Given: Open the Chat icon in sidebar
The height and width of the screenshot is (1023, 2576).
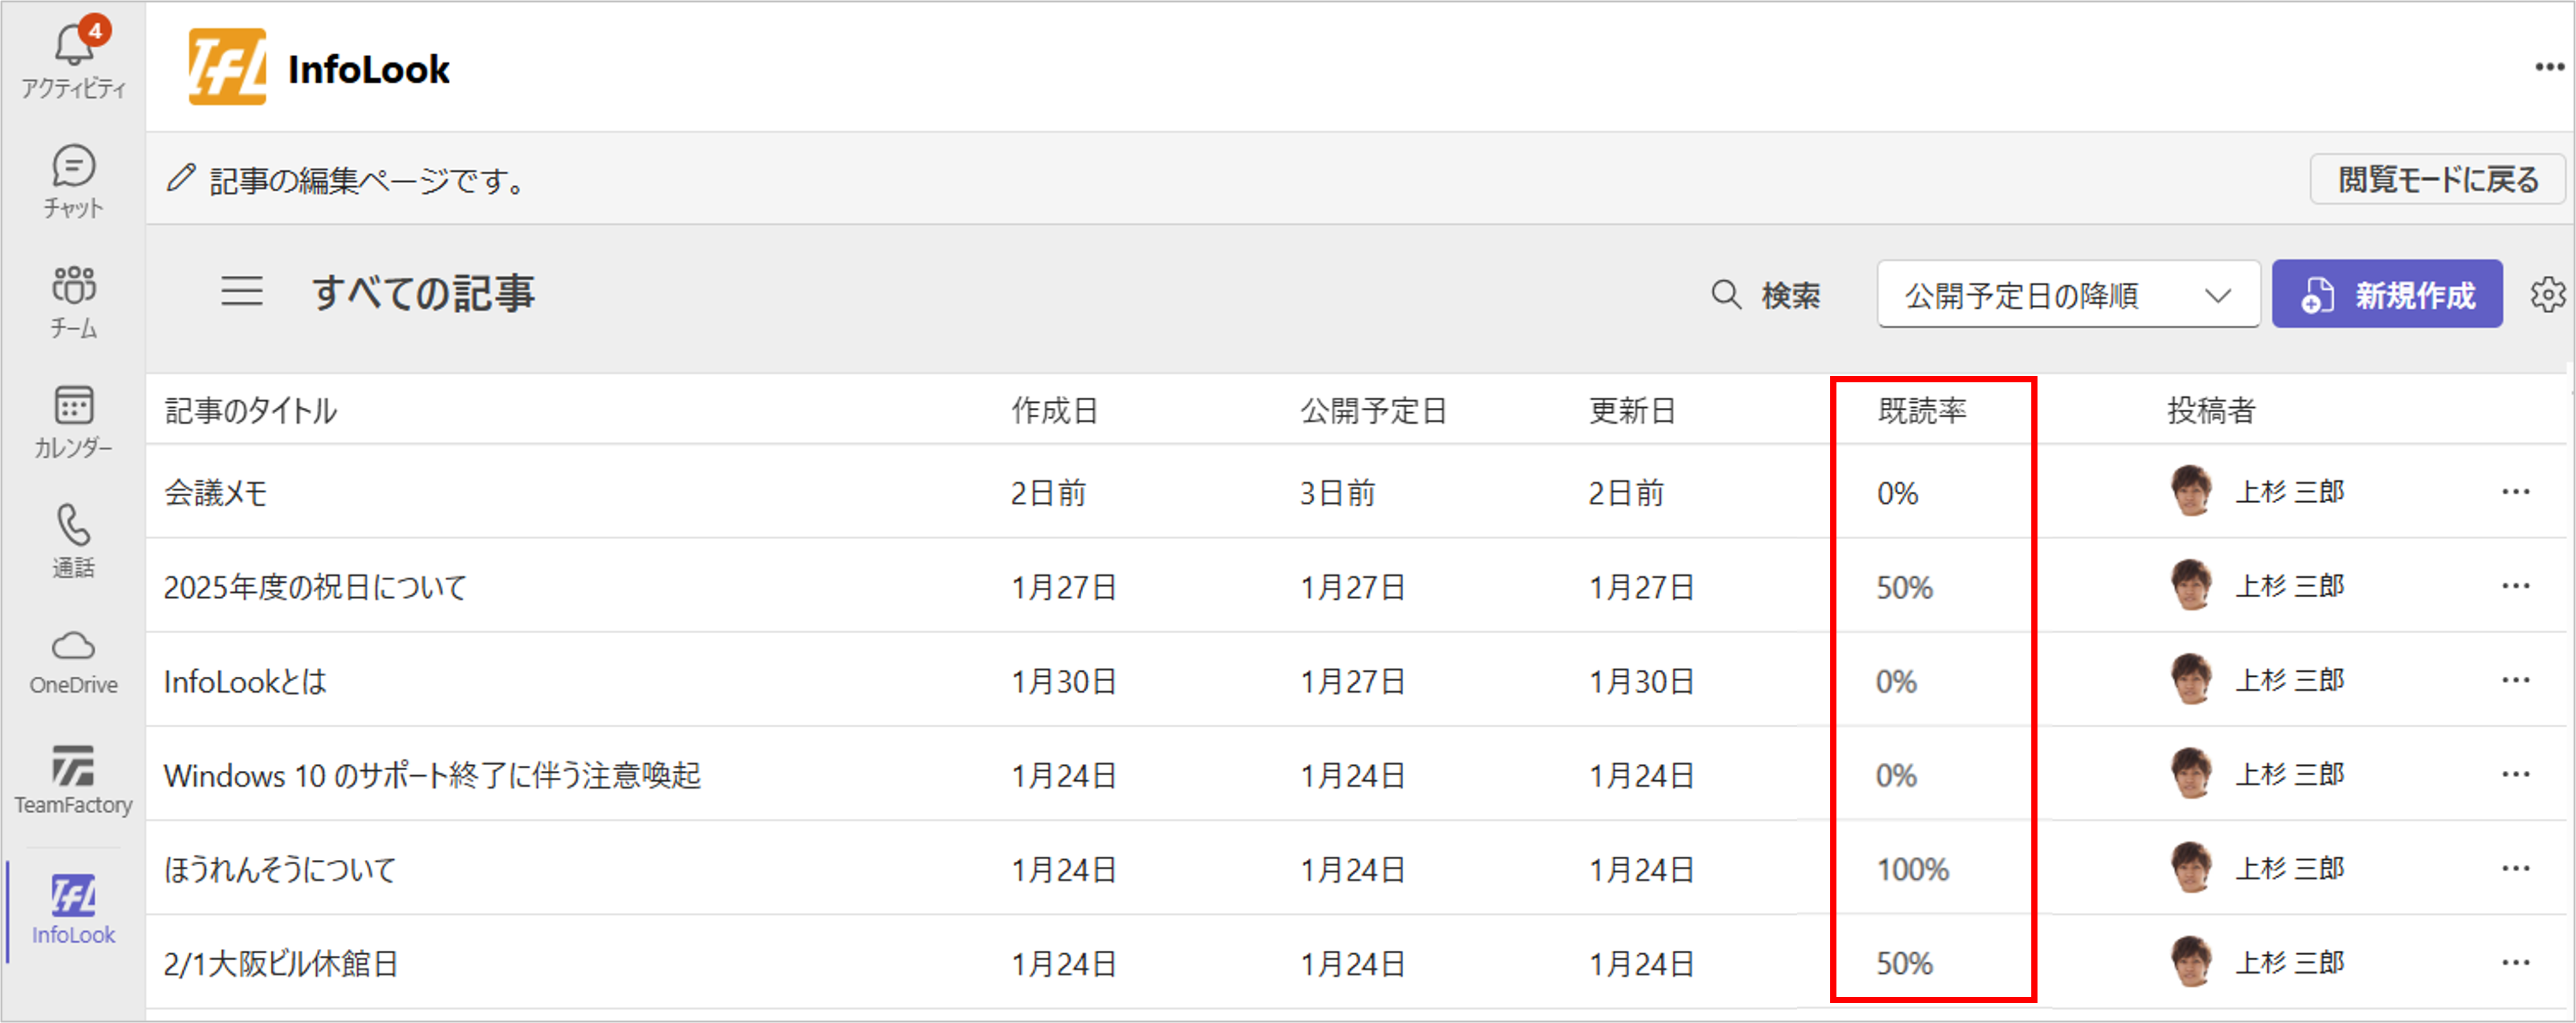Looking at the screenshot, I should click(x=74, y=180).
